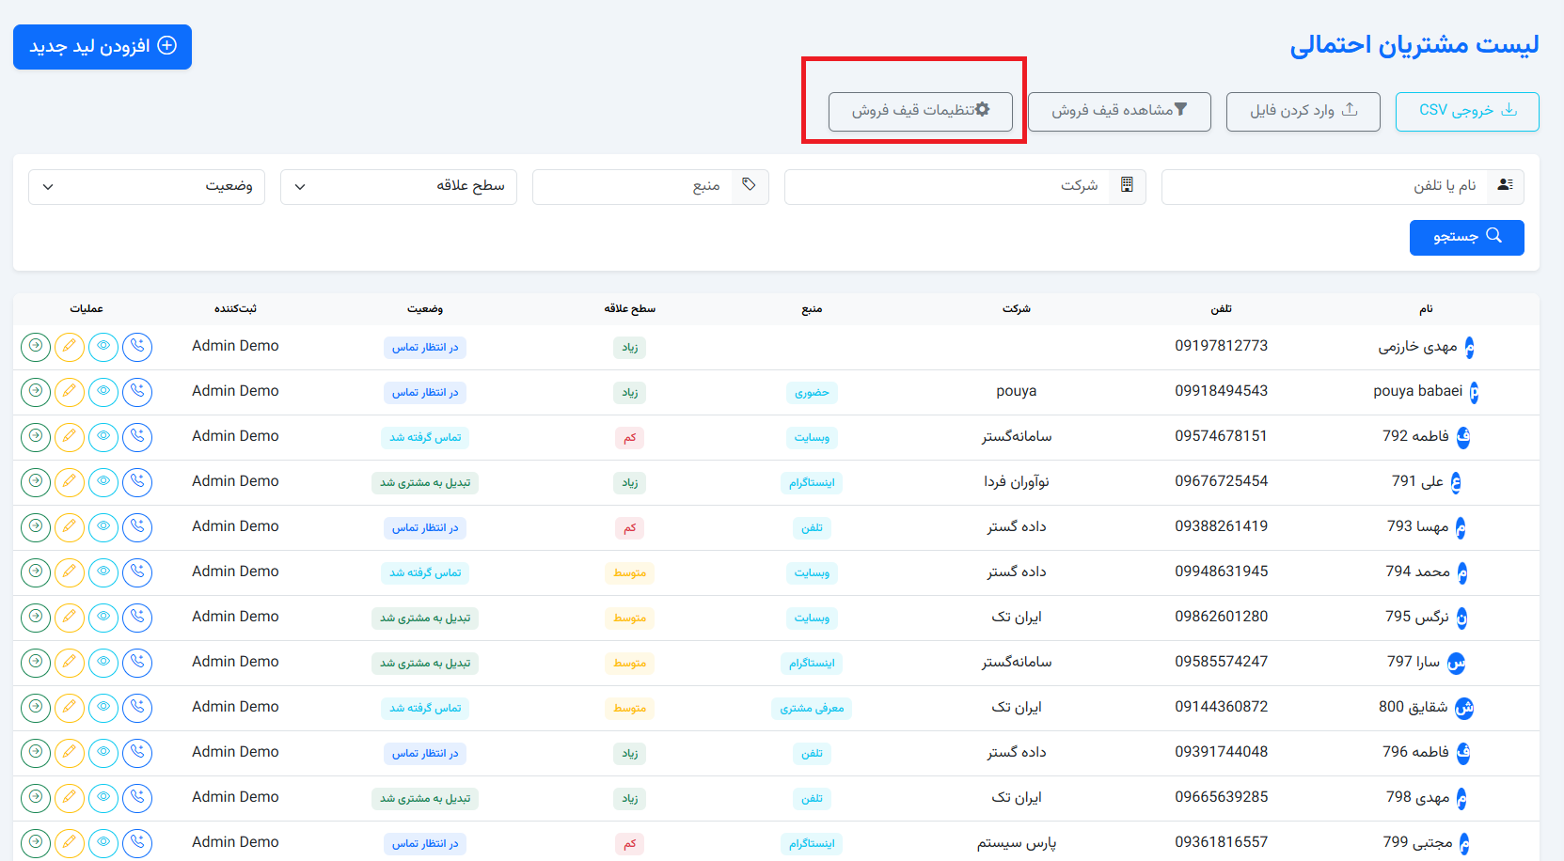
Task: Click the gear icon on تنظیمات قیف فروش
Action: (983, 110)
